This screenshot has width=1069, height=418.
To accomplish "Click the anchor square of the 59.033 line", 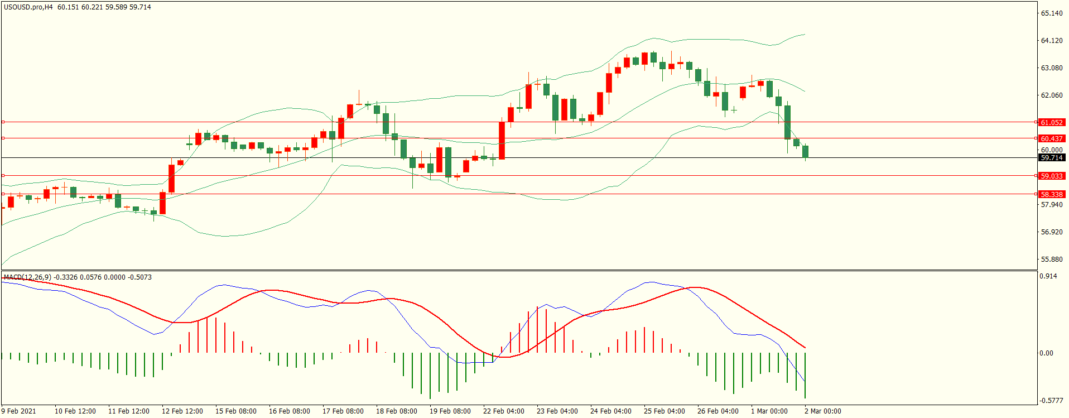I will tap(3, 175).
